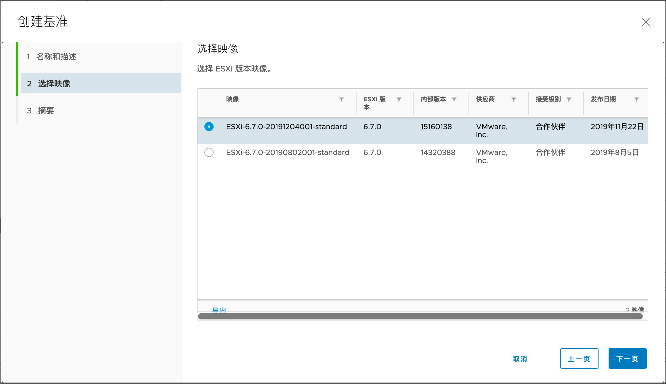Image resolution: width=666 pixels, height=384 pixels.
Task: Click 2019年11月22日 date cell
Action: pyautogui.click(x=617, y=127)
